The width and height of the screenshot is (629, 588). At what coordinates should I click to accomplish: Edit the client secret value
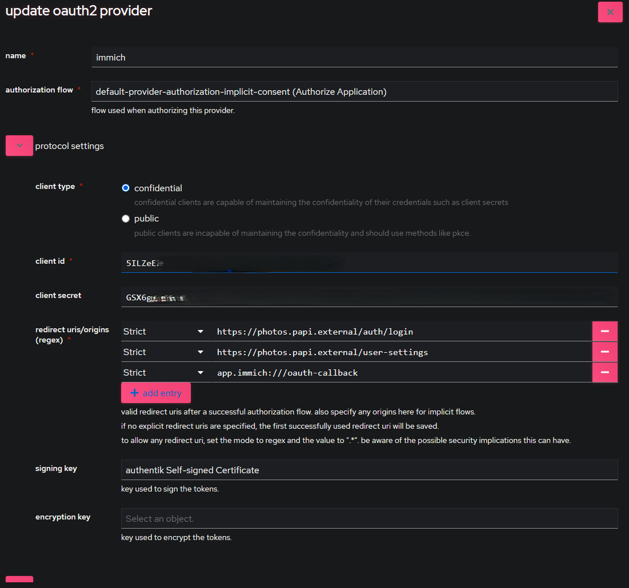(x=369, y=297)
